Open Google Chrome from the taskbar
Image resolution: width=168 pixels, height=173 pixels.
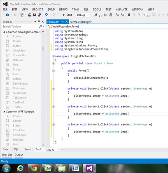[34, 168]
